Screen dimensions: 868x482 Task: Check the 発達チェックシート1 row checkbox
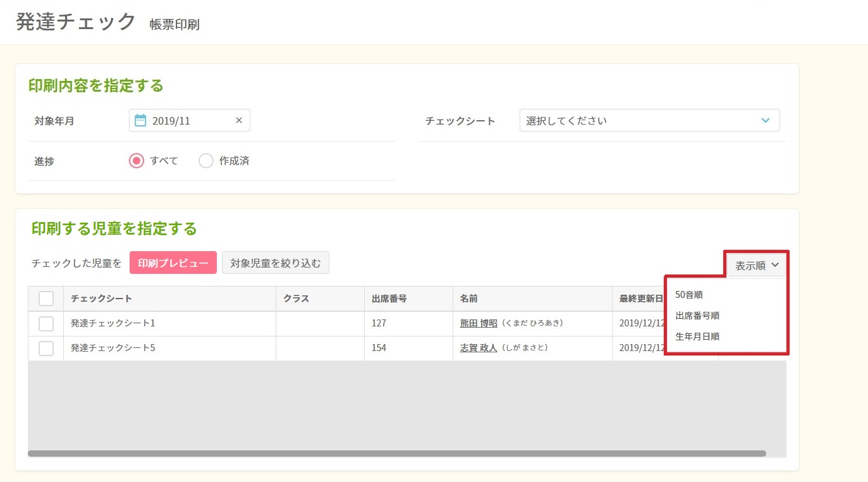click(x=46, y=323)
